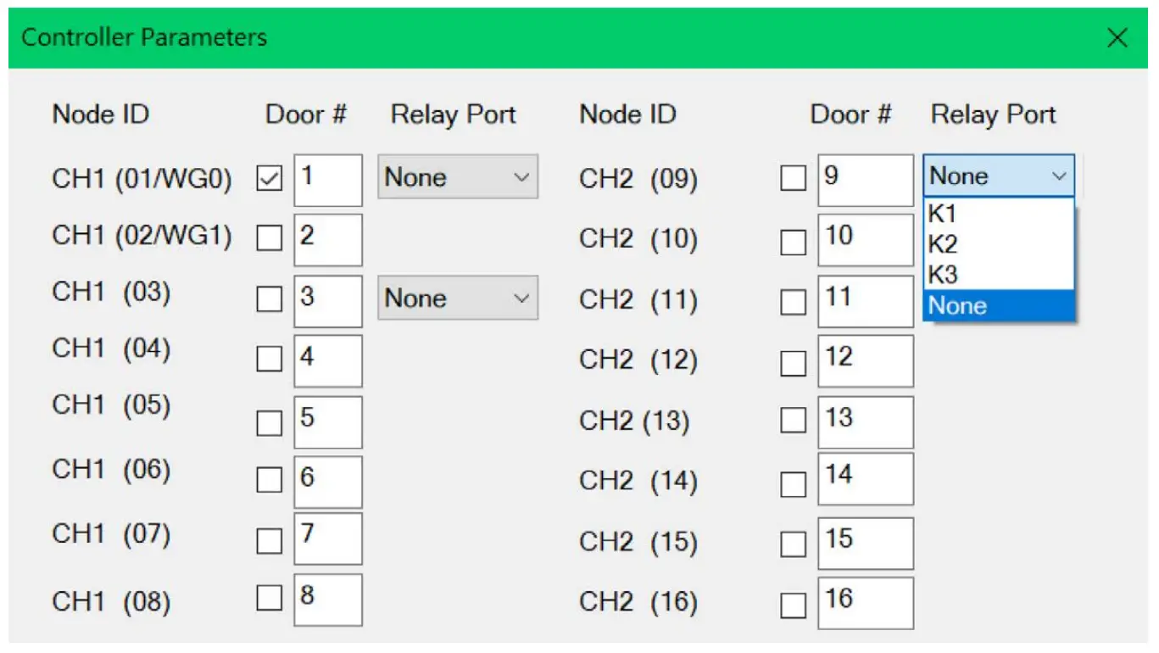Check the CH2 (12) node checkbox
Viewport: 1159px width, 653px height.
[x=793, y=362]
